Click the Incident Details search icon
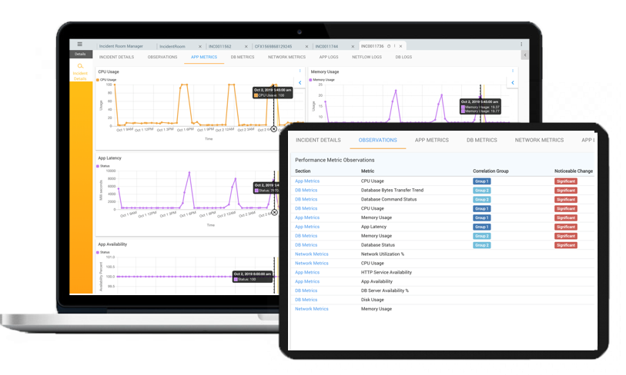626x375 pixels. (80, 66)
